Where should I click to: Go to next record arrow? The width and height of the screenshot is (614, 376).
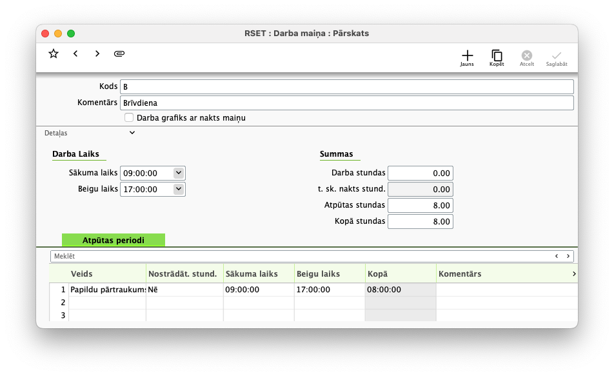point(97,54)
